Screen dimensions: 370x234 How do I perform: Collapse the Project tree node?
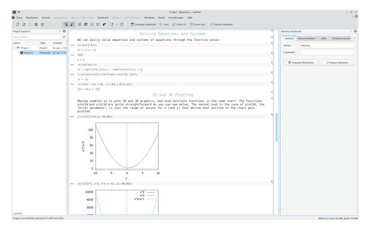tap(14, 48)
